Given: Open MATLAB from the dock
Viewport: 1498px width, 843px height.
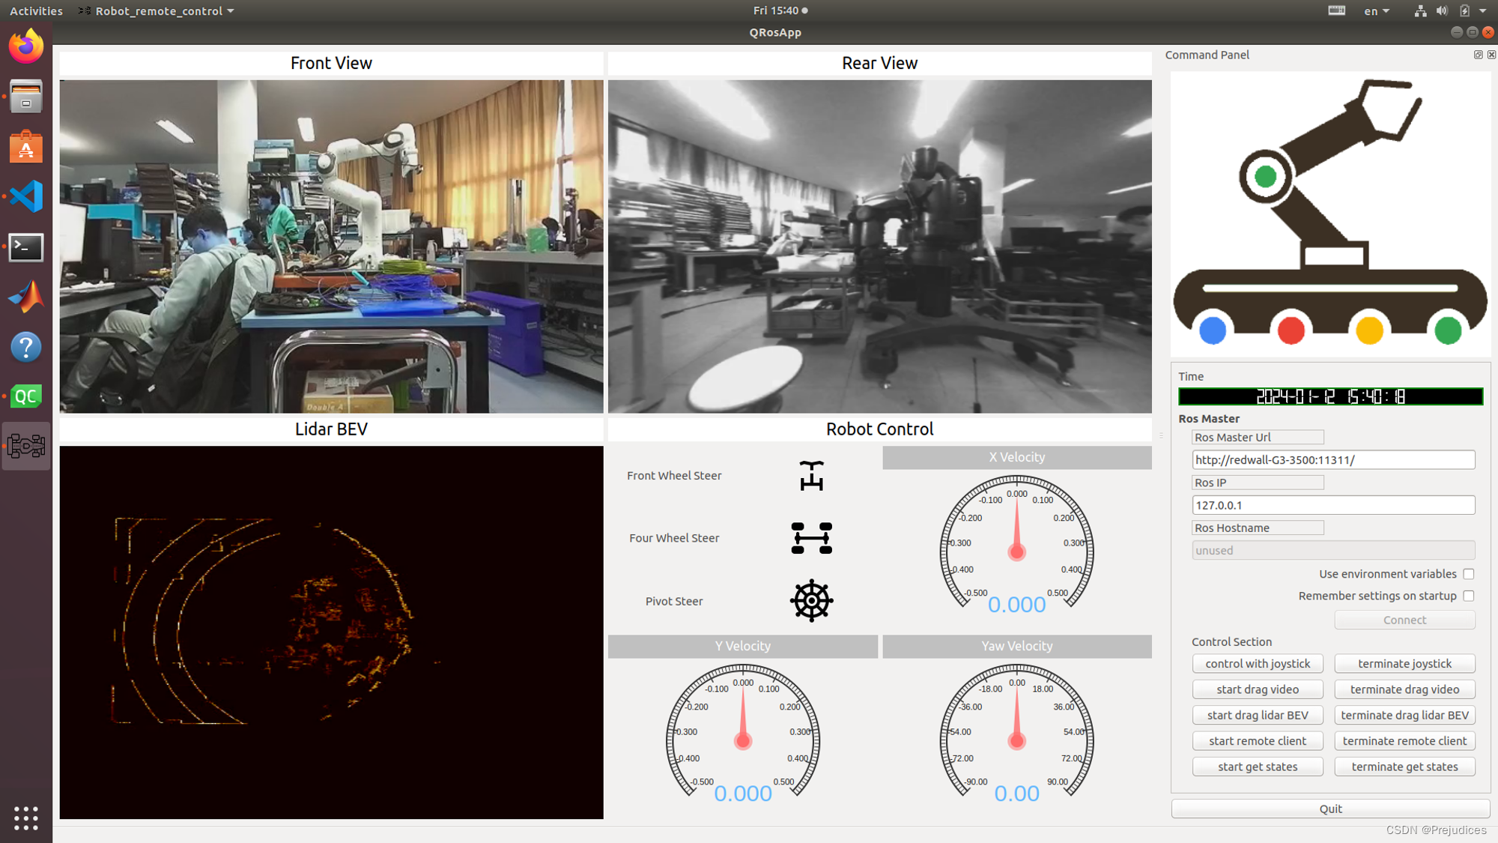Looking at the screenshot, I should pos(26,297).
